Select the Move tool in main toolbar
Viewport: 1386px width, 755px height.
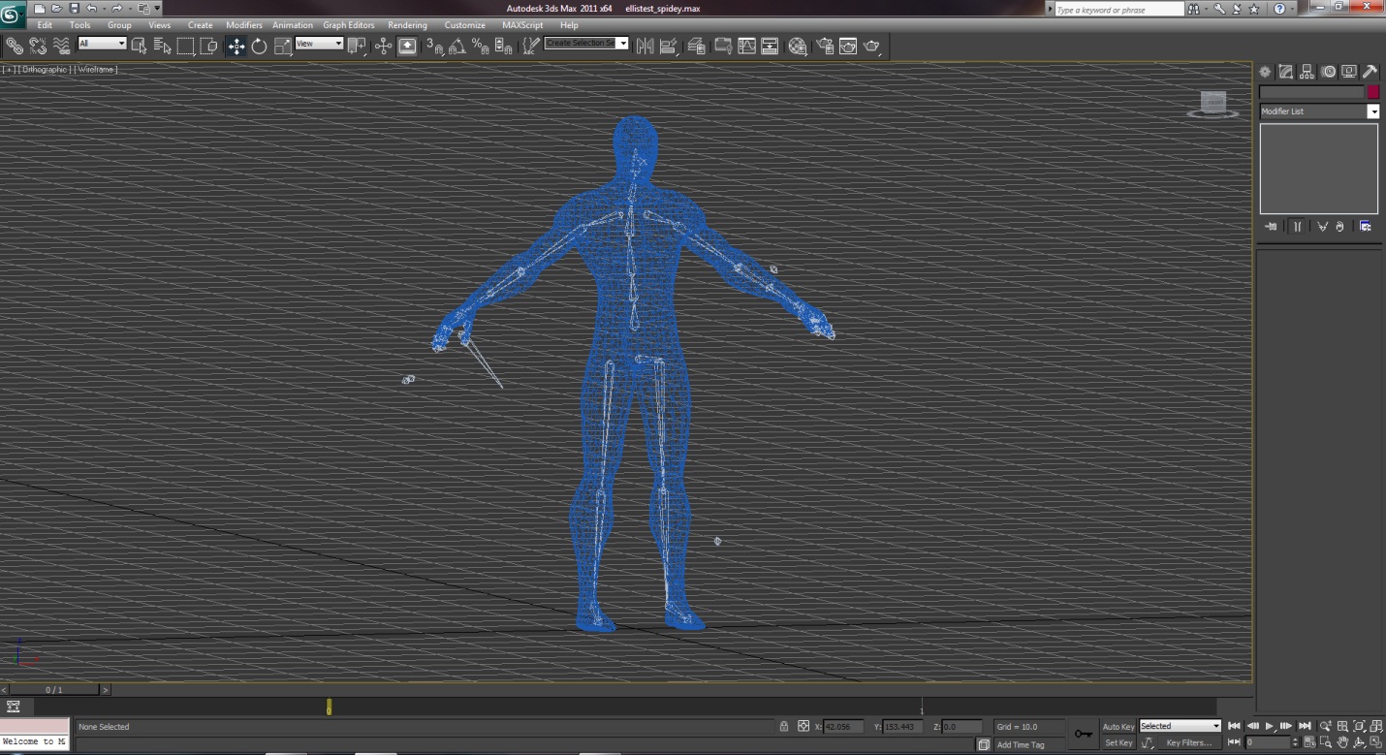236,46
